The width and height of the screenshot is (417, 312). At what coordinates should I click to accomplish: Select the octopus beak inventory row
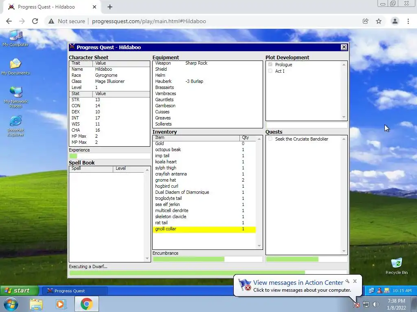(x=204, y=149)
